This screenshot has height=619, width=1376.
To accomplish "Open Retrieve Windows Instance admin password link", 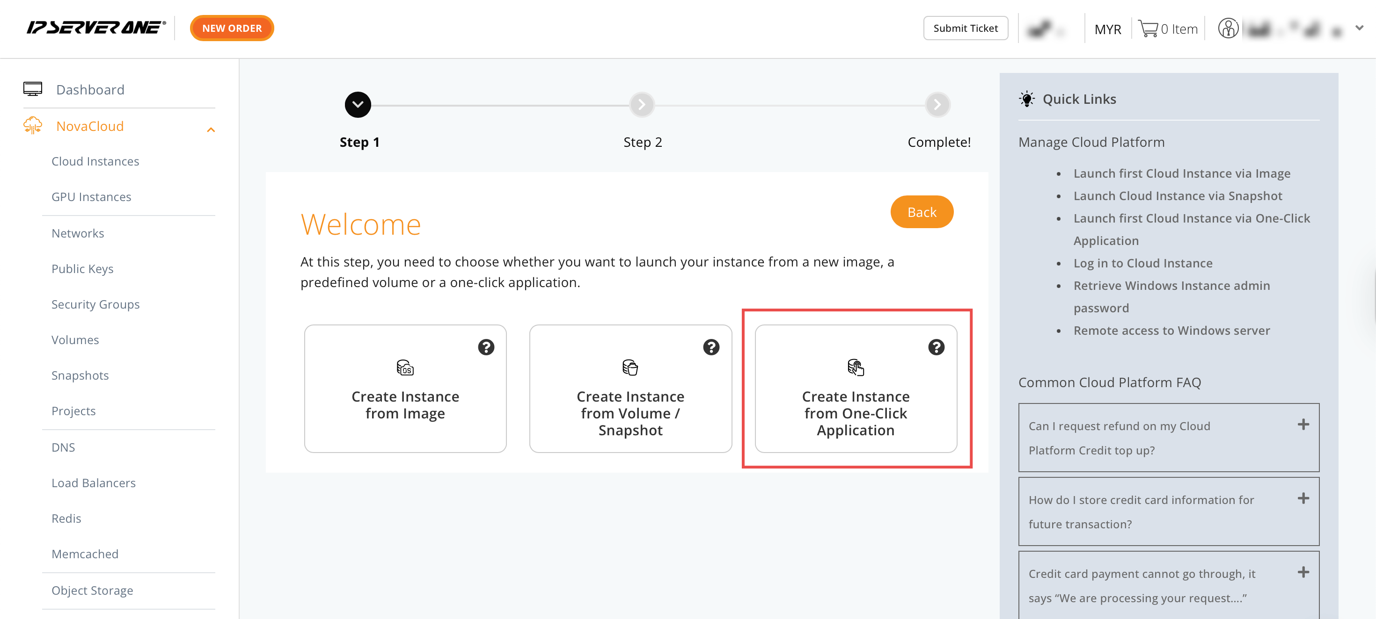I will (x=1172, y=297).
